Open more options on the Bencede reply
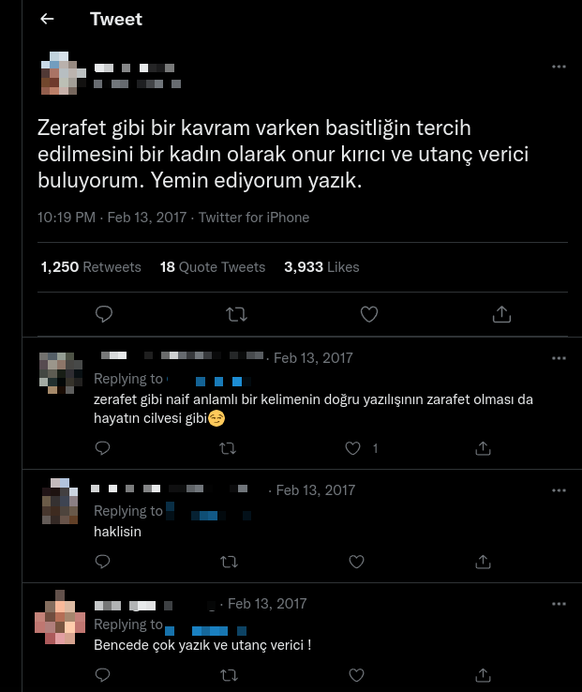This screenshot has height=692, width=582. coord(559,604)
